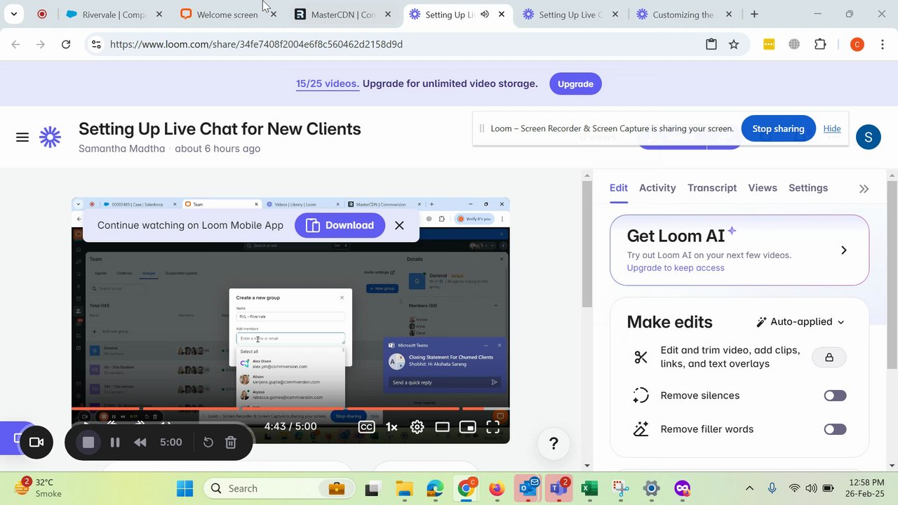Select the Edit tab
The image size is (898, 505).
click(x=619, y=188)
